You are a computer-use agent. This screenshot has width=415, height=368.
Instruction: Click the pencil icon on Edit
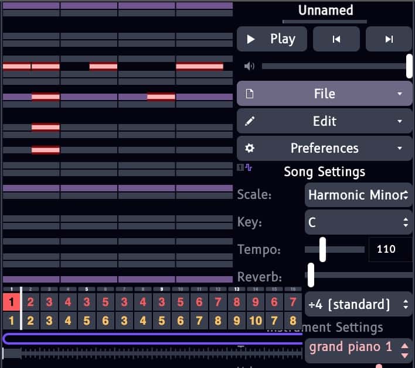coord(249,121)
